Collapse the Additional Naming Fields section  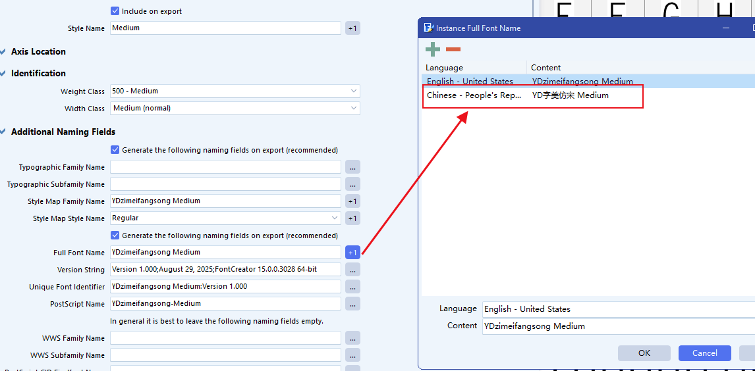pos(3,132)
